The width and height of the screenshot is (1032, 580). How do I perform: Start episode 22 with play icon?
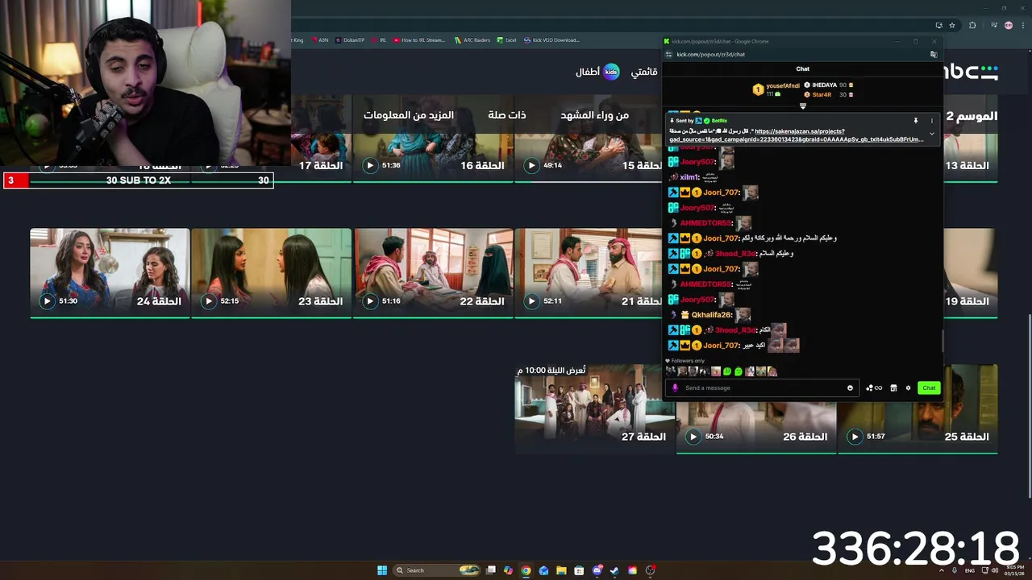[370, 301]
